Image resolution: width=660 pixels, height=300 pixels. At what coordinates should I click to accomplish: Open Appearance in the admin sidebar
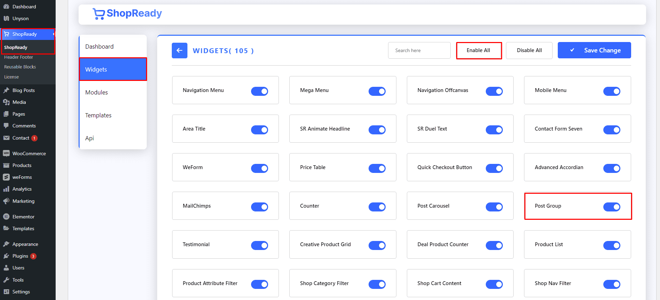pos(25,244)
